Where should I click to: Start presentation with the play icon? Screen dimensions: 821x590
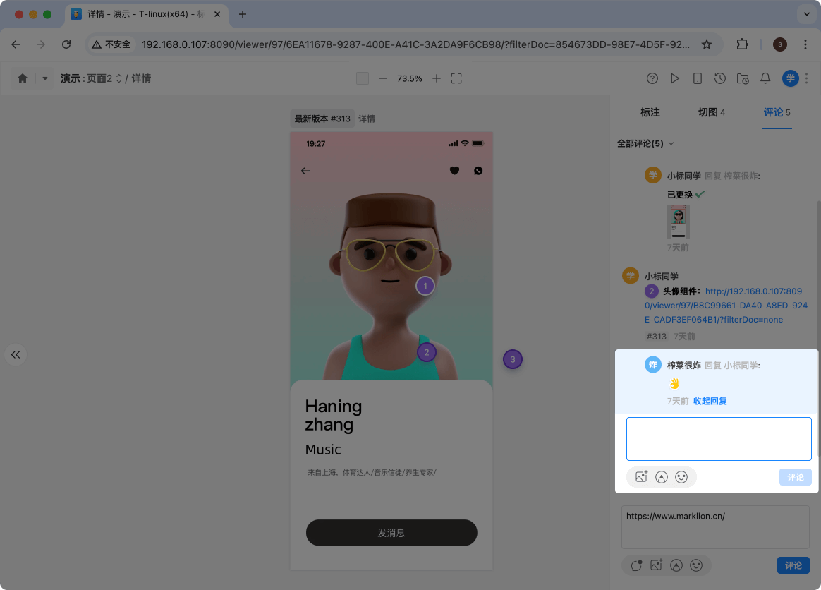click(x=675, y=78)
